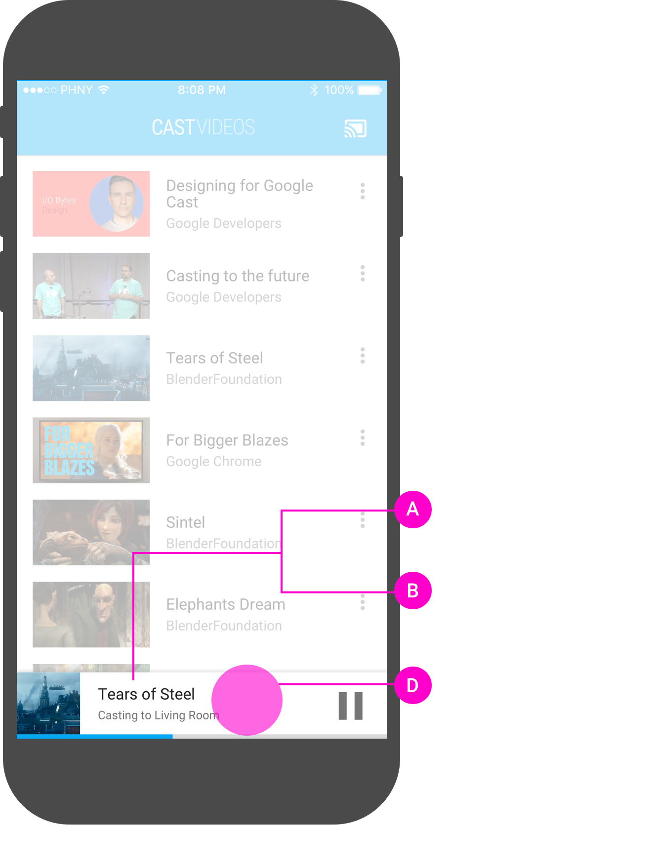The height and width of the screenshot is (867, 654).
Task: Click the blue playback progress bar
Action: pyautogui.click(x=95, y=737)
